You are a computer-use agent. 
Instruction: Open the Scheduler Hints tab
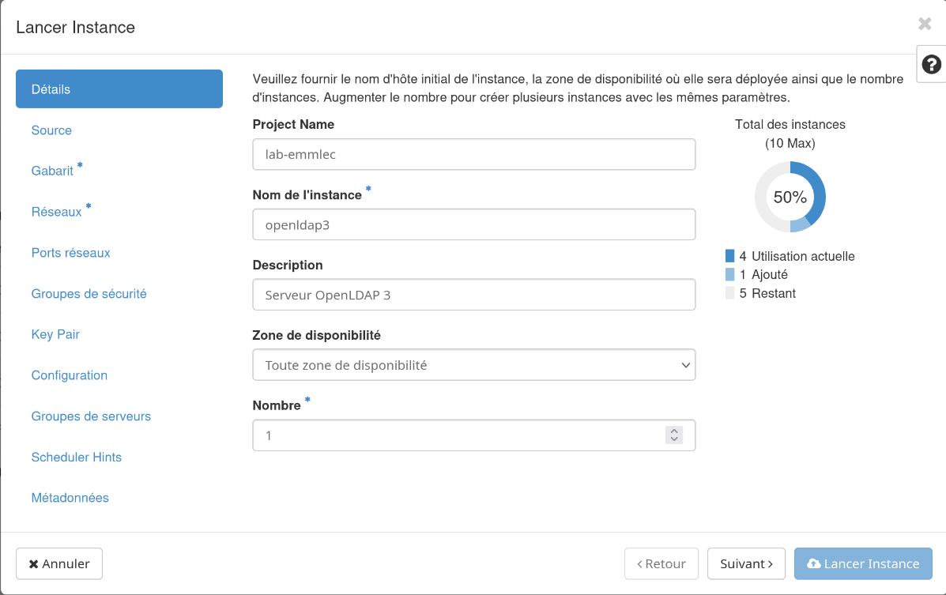pyautogui.click(x=76, y=458)
